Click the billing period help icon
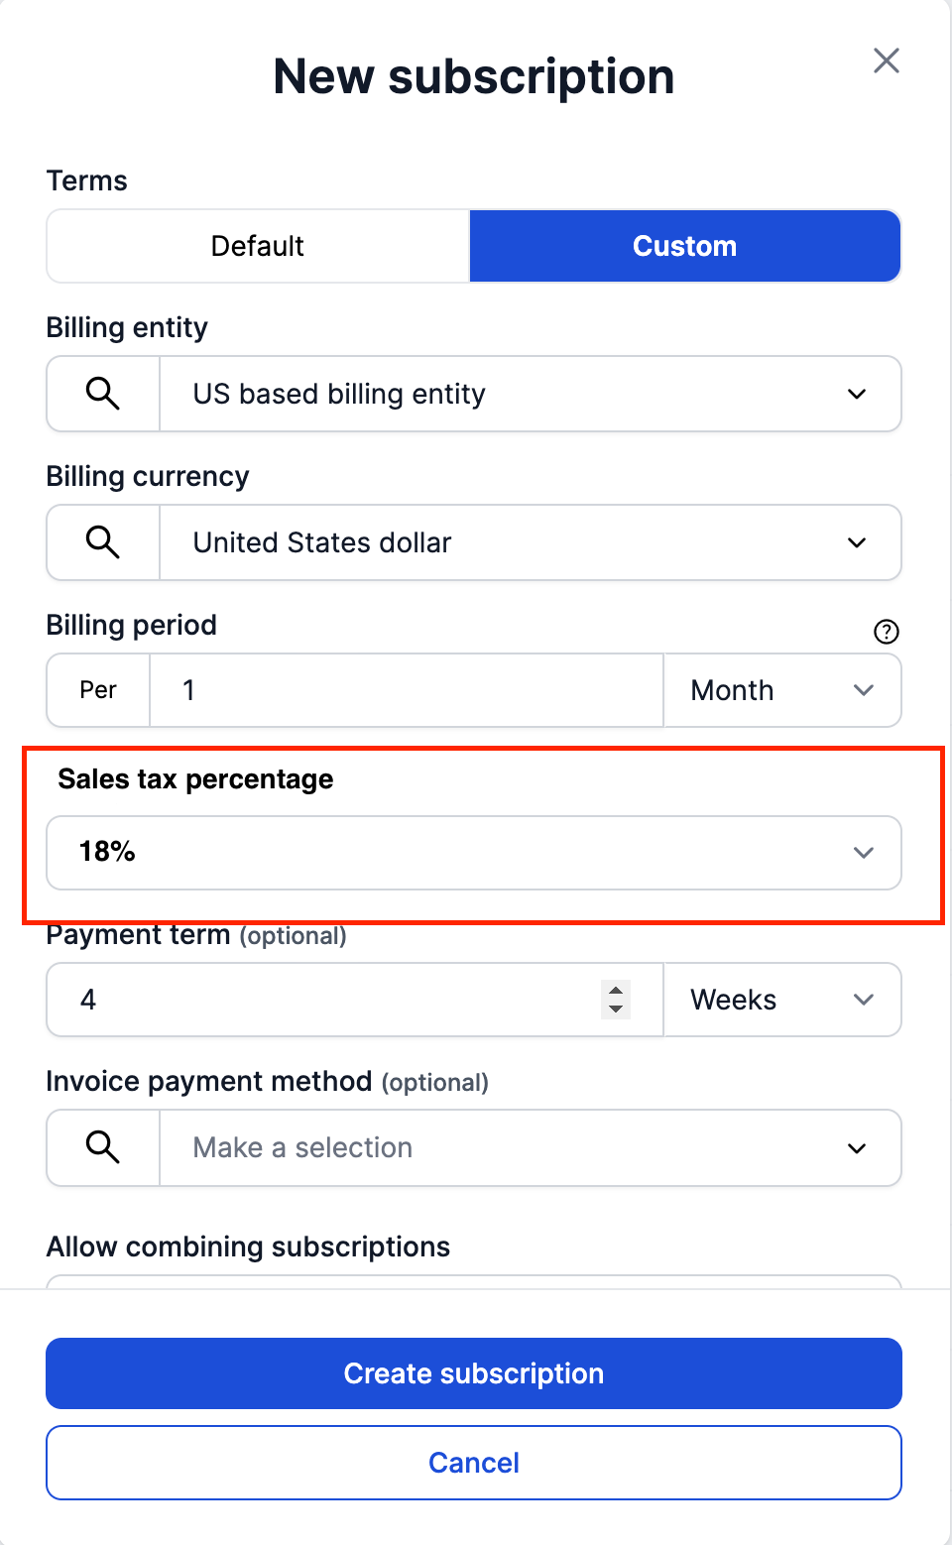 pyautogui.click(x=886, y=632)
